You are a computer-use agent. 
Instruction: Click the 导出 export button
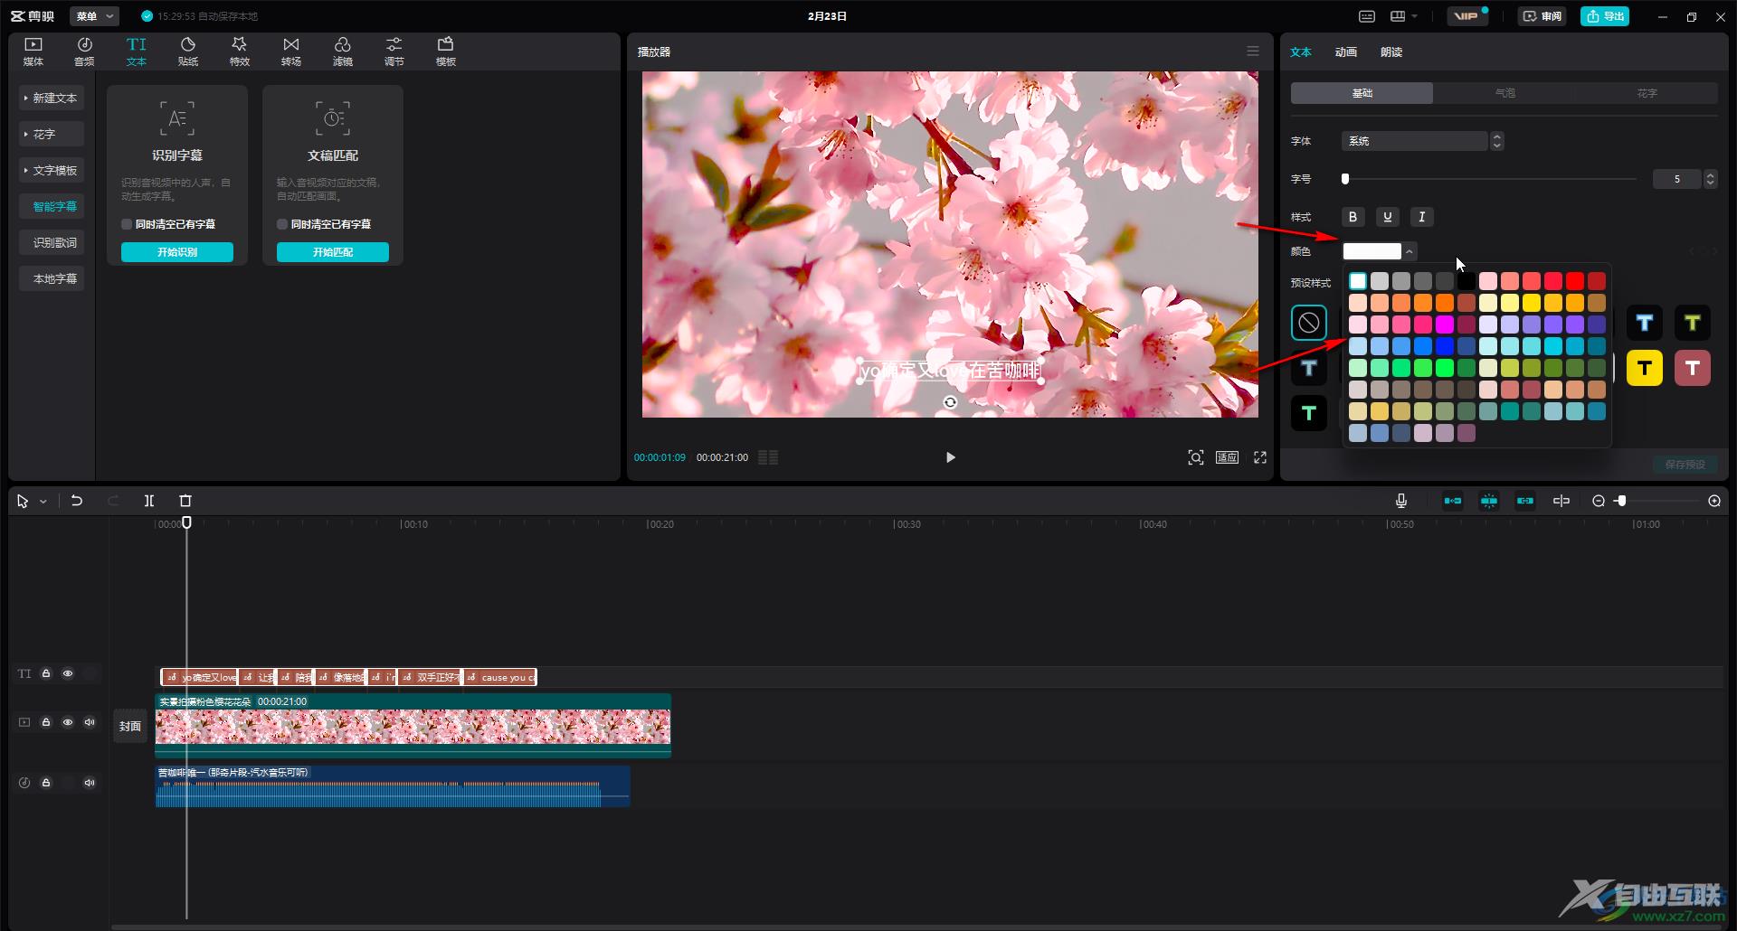[x=1605, y=16]
